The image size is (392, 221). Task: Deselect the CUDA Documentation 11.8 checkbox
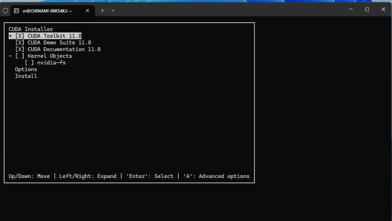tap(20, 49)
